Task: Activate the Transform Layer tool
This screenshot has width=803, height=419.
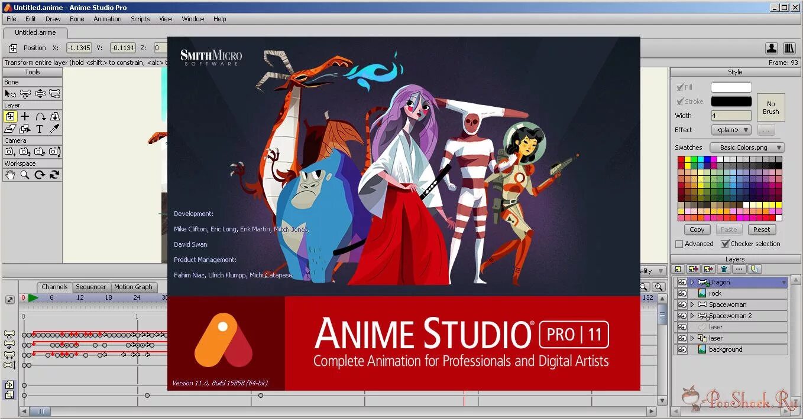Action: click(x=10, y=116)
